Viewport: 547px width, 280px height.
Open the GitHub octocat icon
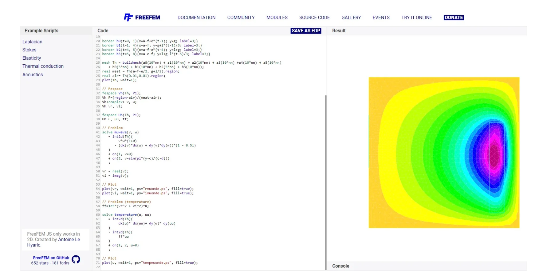tap(76, 259)
